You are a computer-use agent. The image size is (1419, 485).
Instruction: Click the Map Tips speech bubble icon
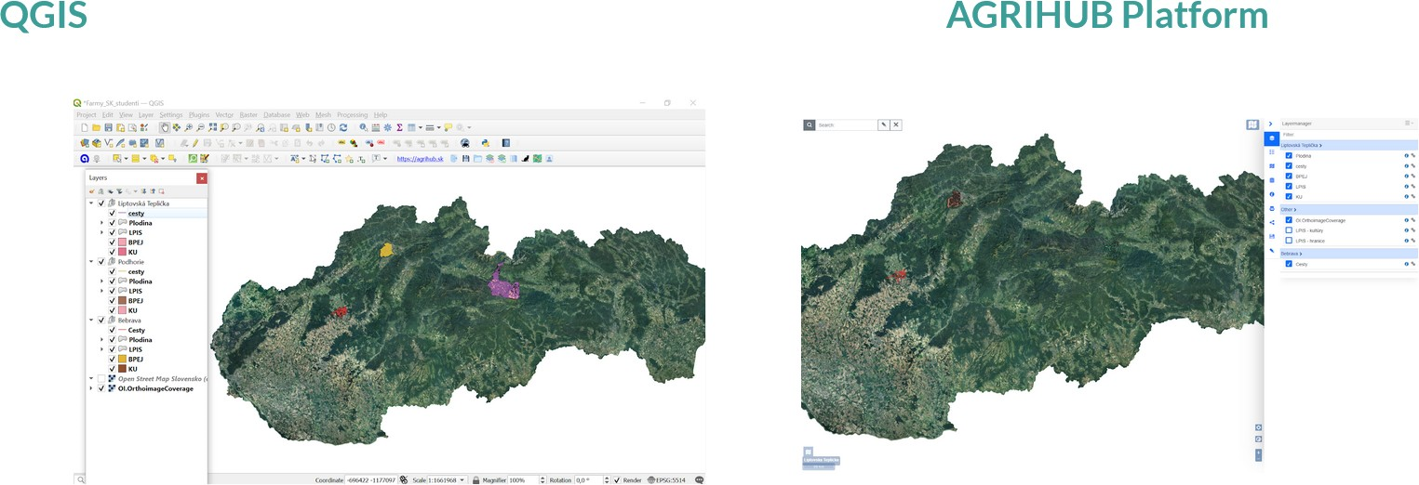click(x=448, y=127)
